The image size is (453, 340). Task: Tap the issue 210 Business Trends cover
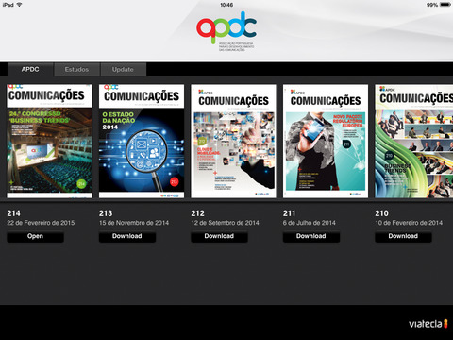point(414,141)
